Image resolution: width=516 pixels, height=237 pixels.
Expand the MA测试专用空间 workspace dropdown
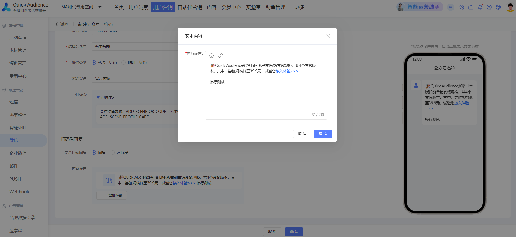pos(81,7)
